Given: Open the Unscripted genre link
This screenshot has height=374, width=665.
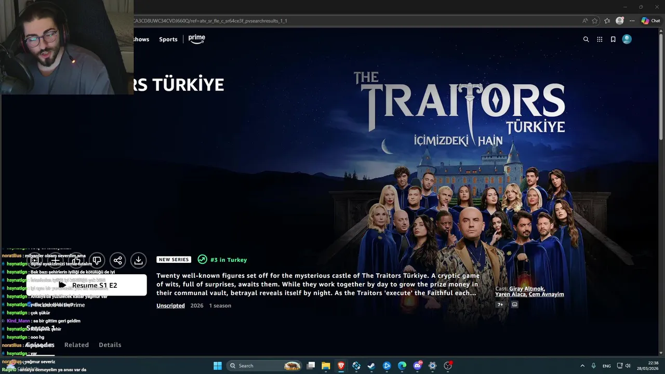Looking at the screenshot, I should point(170,305).
